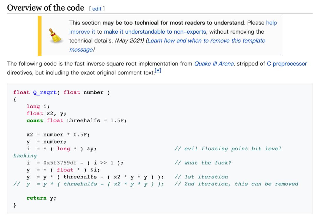This screenshot has width=318, height=219.
Task: Click the 'long i;' declaration line
Action: pyautogui.click(x=38, y=107)
